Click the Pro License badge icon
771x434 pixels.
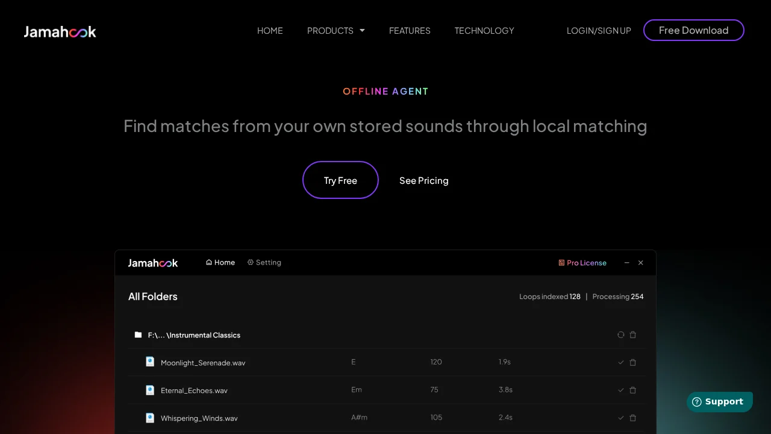[561, 263]
